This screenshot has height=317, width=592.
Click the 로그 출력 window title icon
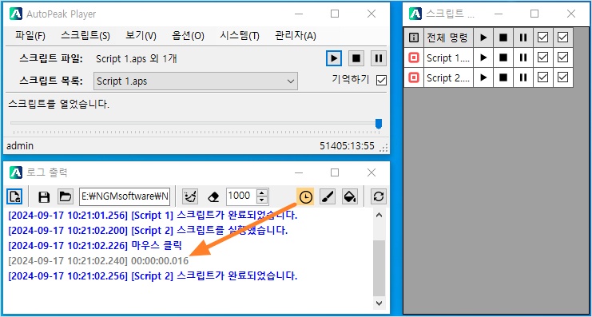coord(16,172)
